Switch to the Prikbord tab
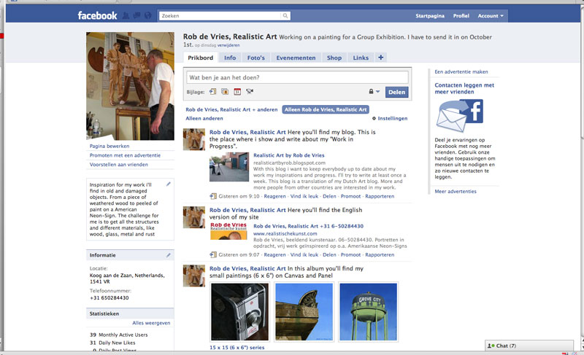Screen dimensions: 584x355 point(200,58)
